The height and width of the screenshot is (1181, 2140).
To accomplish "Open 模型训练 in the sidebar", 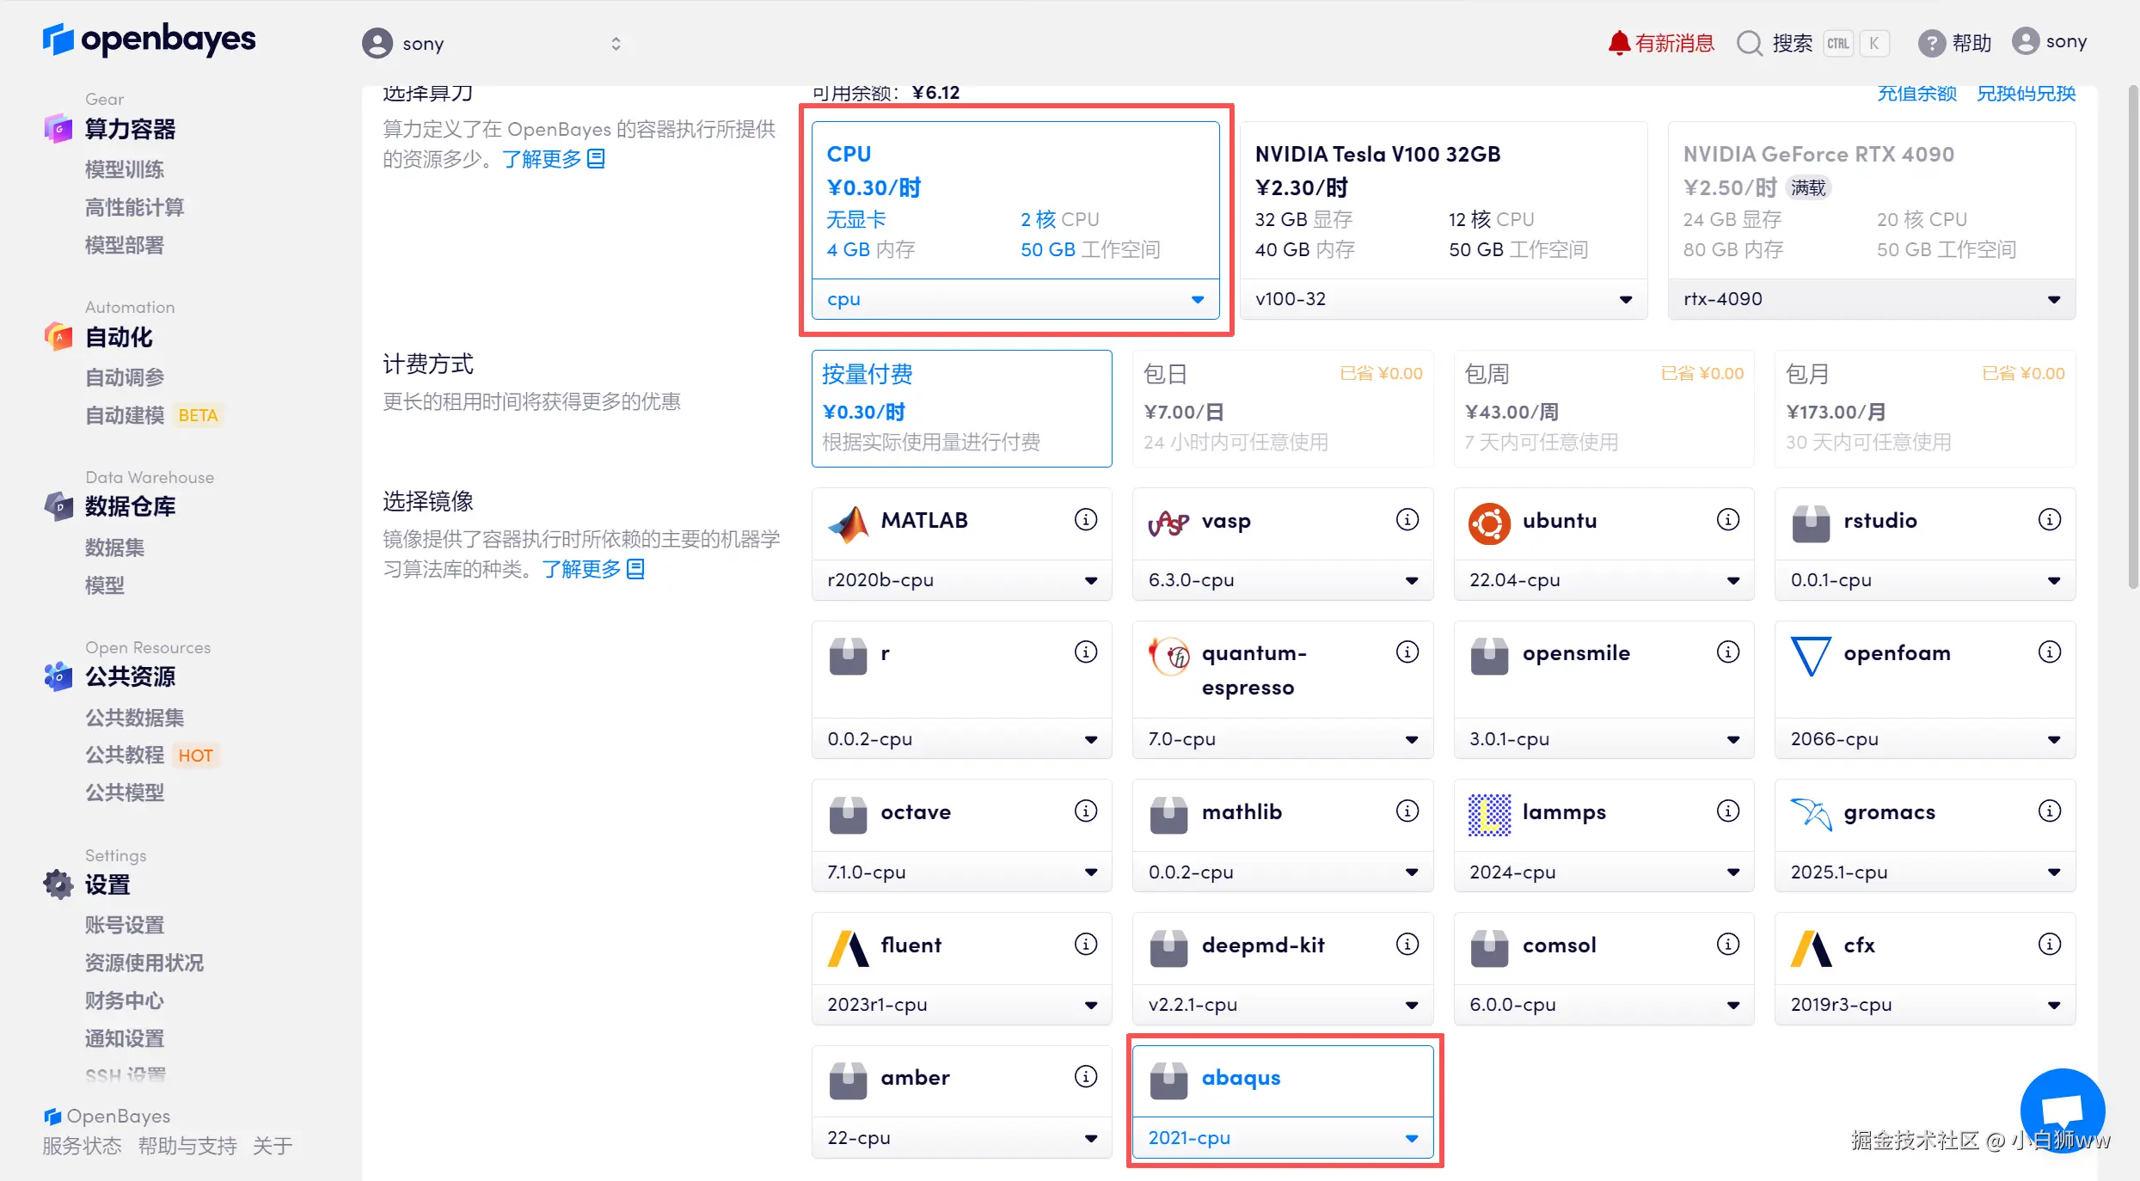I will click(x=125, y=169).
